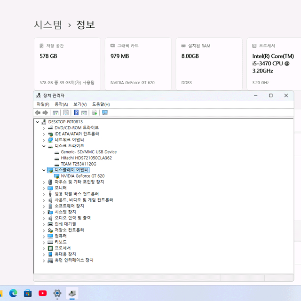Open the Properties toolbar icon
The width and height of the screenshot is (301, 301).
(66, 113)
